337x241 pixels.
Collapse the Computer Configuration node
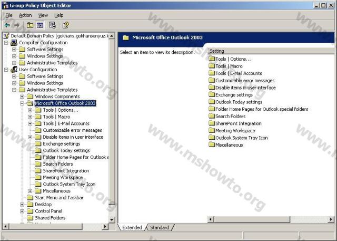[x=6, y=43]
